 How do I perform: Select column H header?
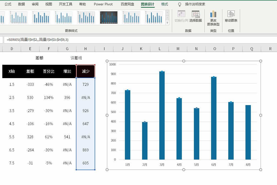85,49
